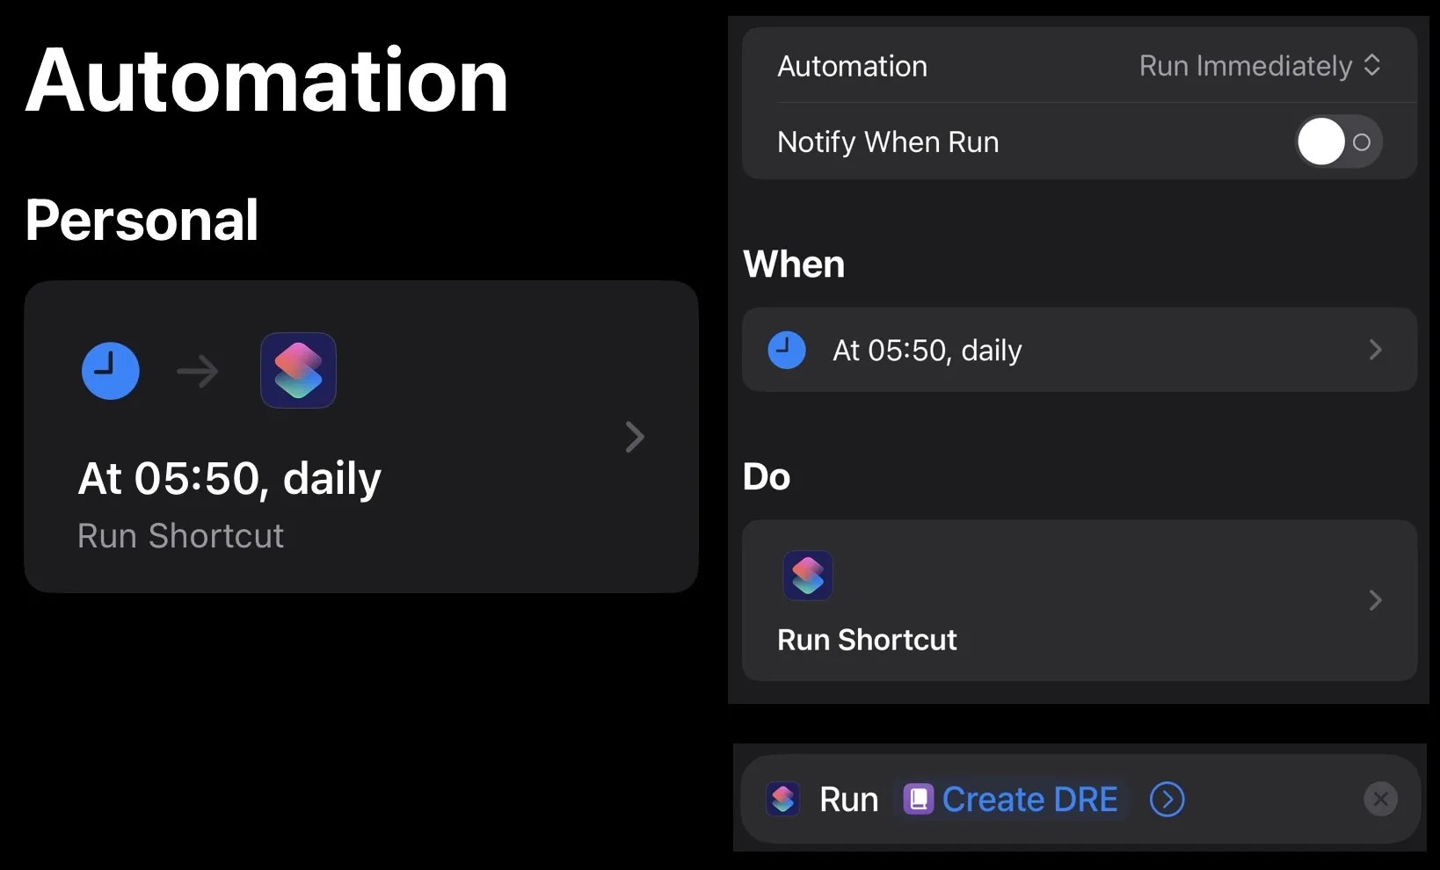This screenshot has width=1440, height=870.
Task: Select the 'At 05:50, daily' text in the When row
Action: [x=927, y=351]
